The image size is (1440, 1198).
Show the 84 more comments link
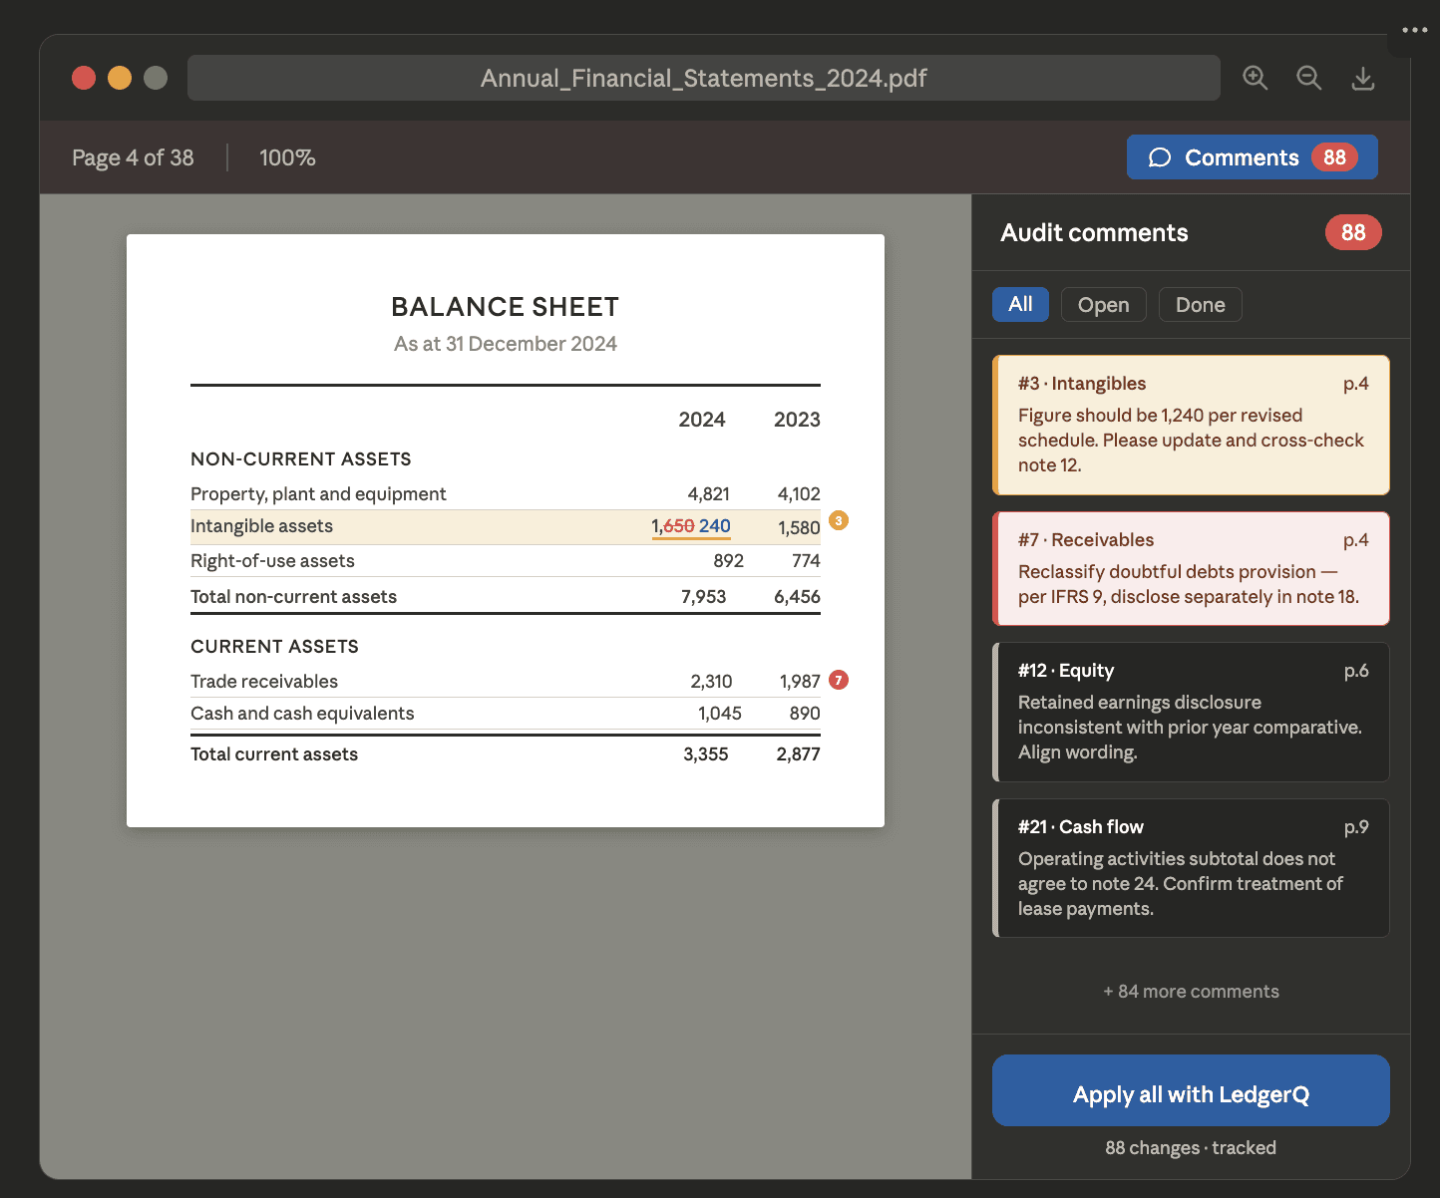click(x=1191, y=992)
